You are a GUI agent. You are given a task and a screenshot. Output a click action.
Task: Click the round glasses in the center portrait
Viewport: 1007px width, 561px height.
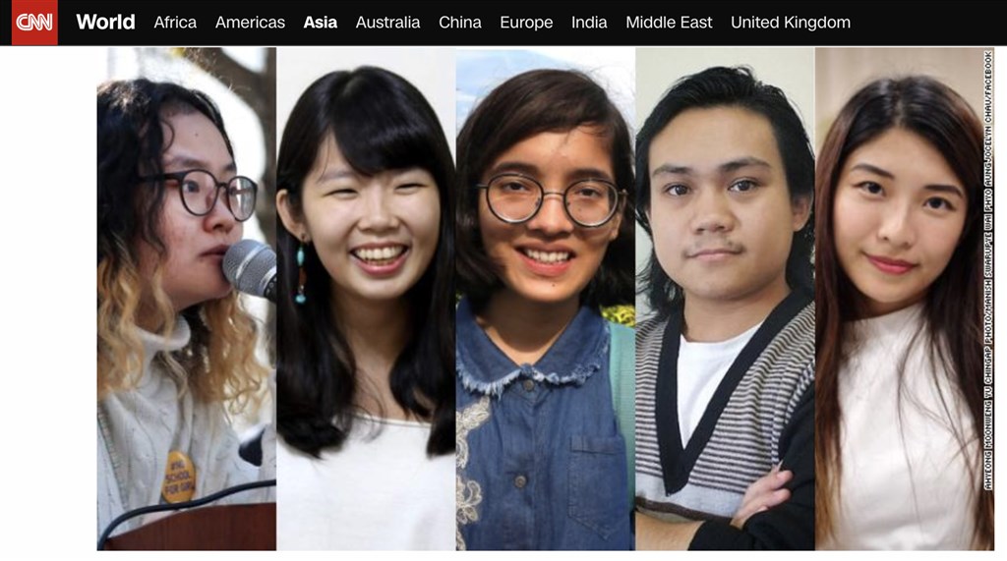[551, 199]
